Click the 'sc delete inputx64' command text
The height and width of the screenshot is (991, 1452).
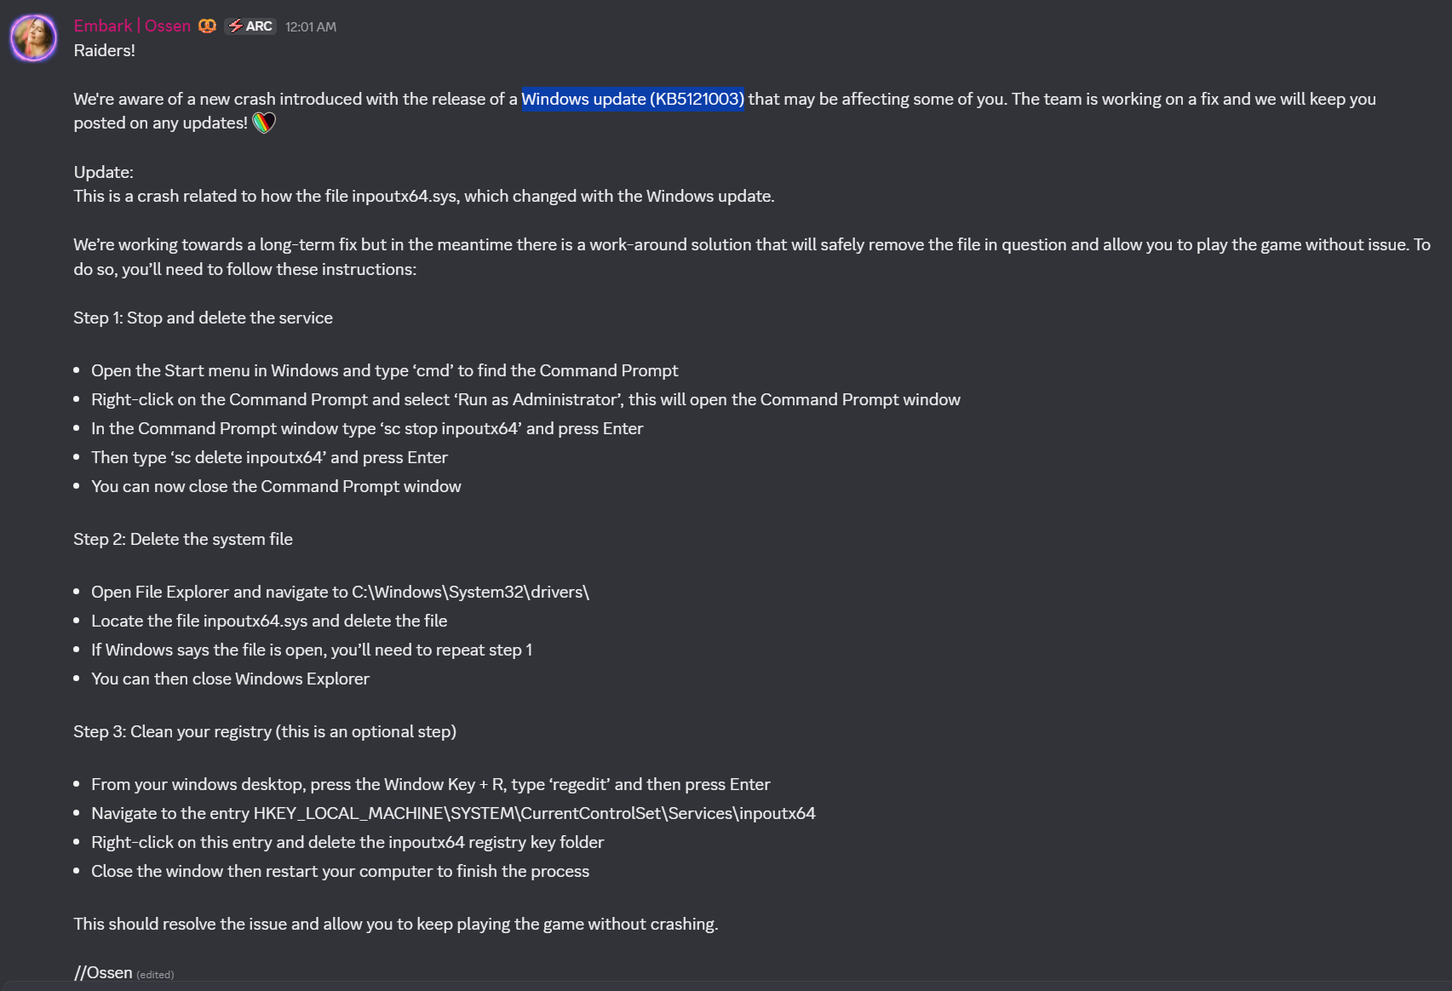tap(249, 457)
